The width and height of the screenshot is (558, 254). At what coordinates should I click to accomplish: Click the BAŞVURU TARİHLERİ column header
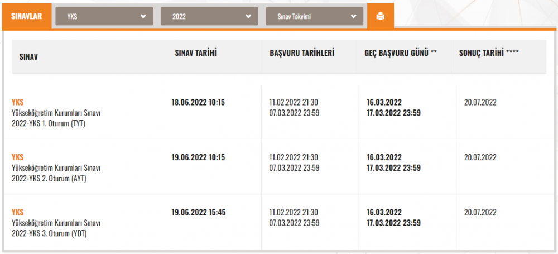tap(301, 53)
